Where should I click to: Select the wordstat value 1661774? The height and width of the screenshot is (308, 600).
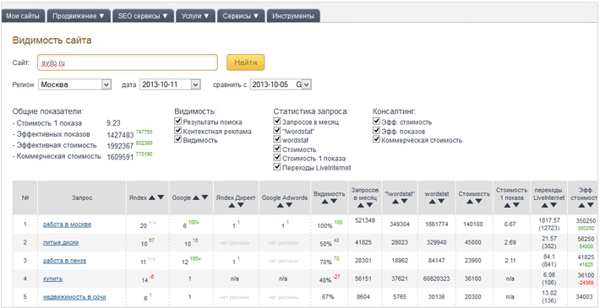[436, 224]
